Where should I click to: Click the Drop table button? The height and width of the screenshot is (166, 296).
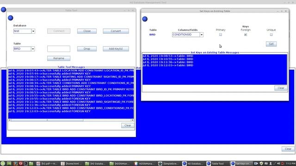[x=87, y=49]
